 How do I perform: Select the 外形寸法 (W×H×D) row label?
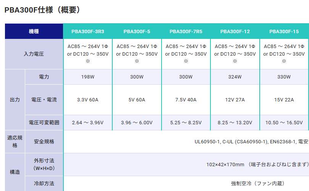coord(44,164)
